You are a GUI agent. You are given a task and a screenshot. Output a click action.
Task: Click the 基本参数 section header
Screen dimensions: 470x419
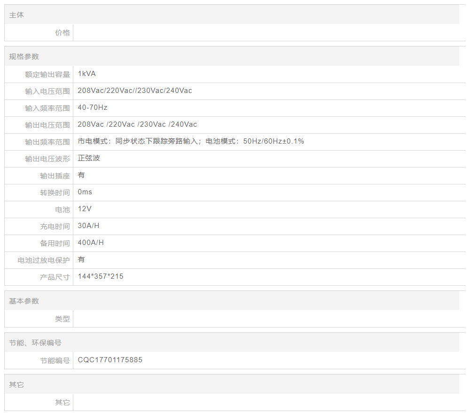click(24, 301)
